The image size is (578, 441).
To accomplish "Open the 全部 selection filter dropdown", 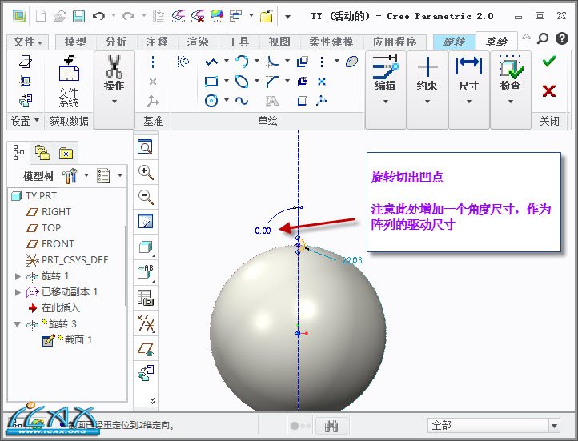I will [x=553, y=425].
